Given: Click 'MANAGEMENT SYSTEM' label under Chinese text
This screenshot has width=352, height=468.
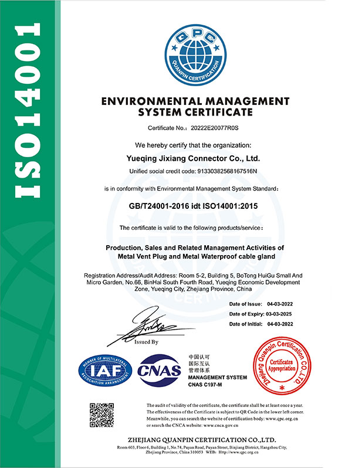Looking at the screenshot, I should 218,378.
